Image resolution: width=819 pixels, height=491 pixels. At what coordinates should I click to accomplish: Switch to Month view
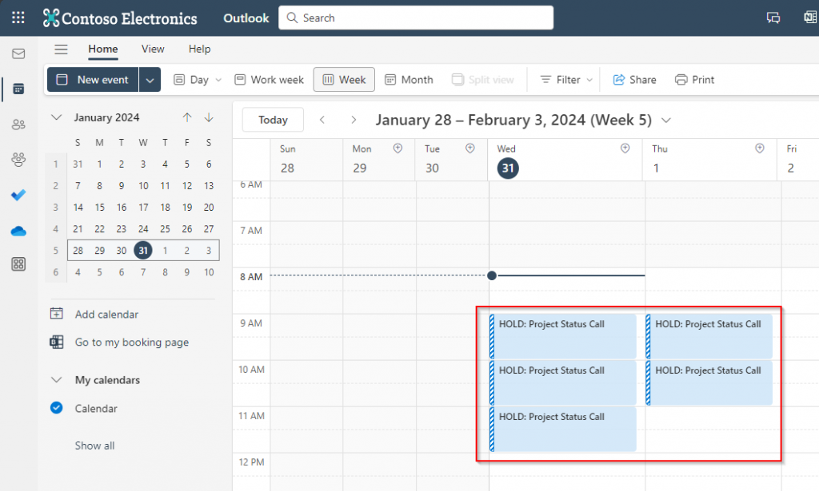click(409, 80)
